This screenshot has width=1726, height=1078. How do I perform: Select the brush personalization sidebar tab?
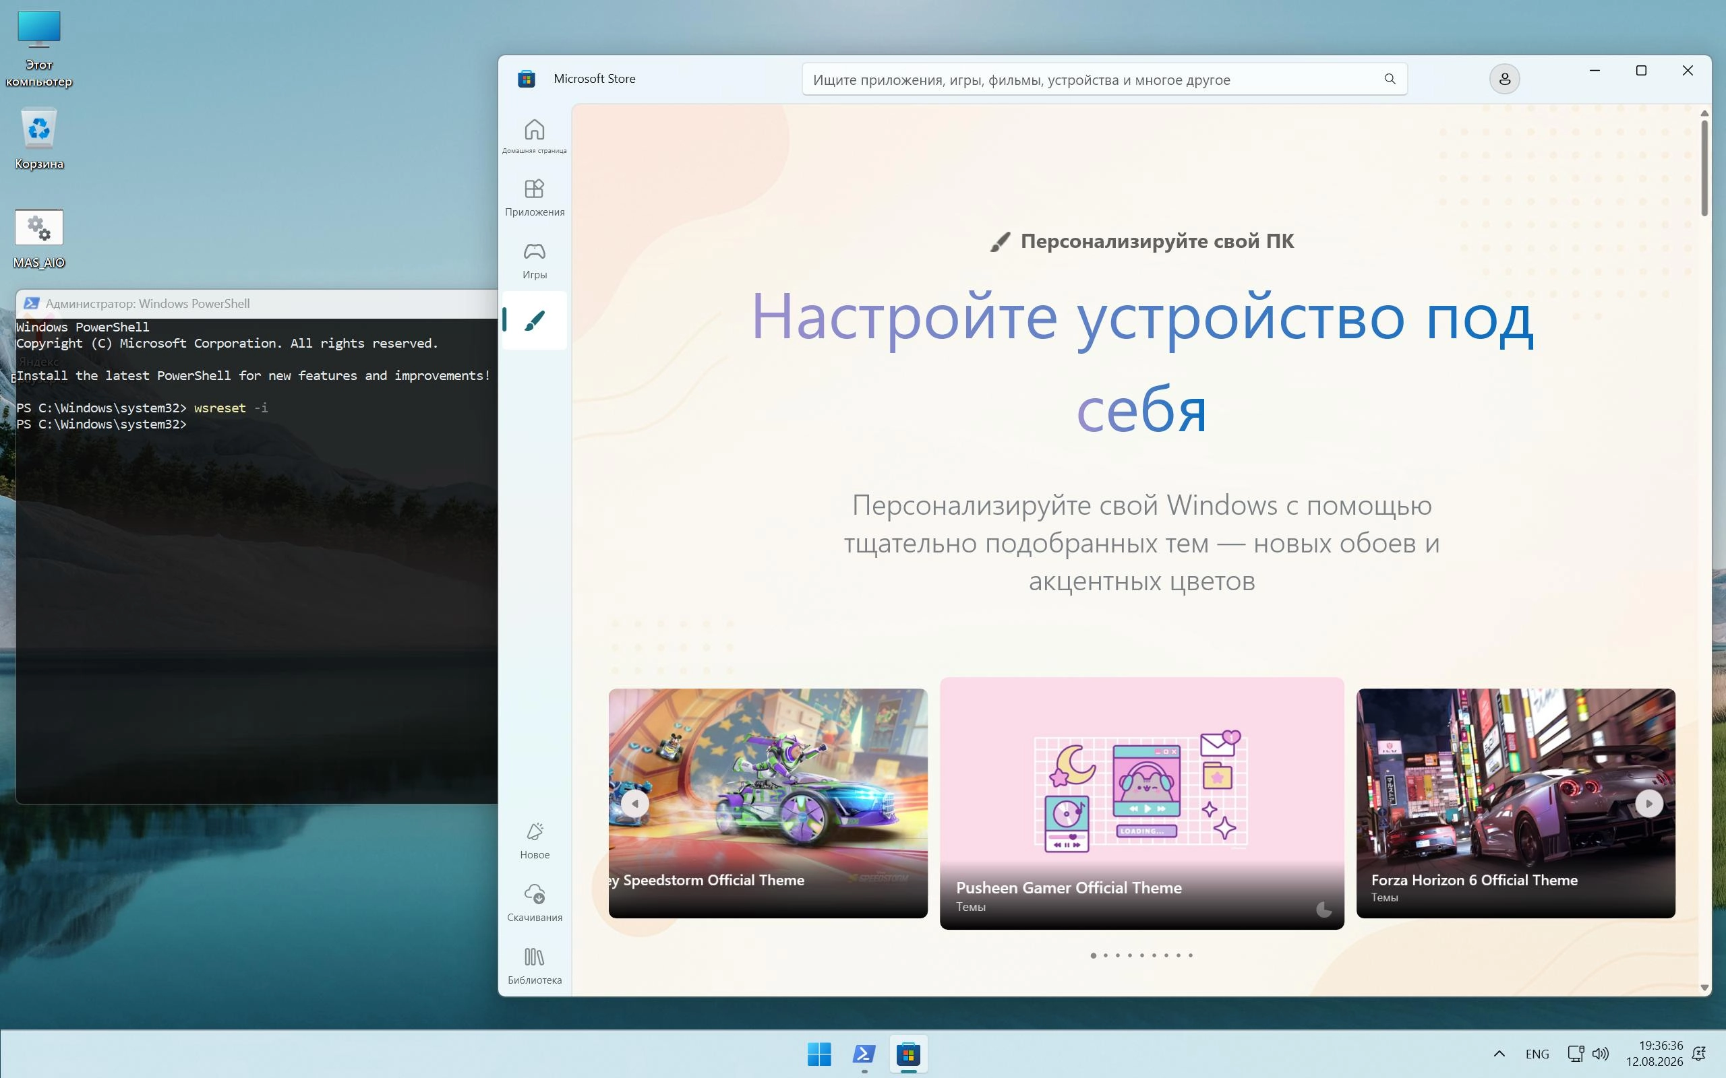point(534,320)
